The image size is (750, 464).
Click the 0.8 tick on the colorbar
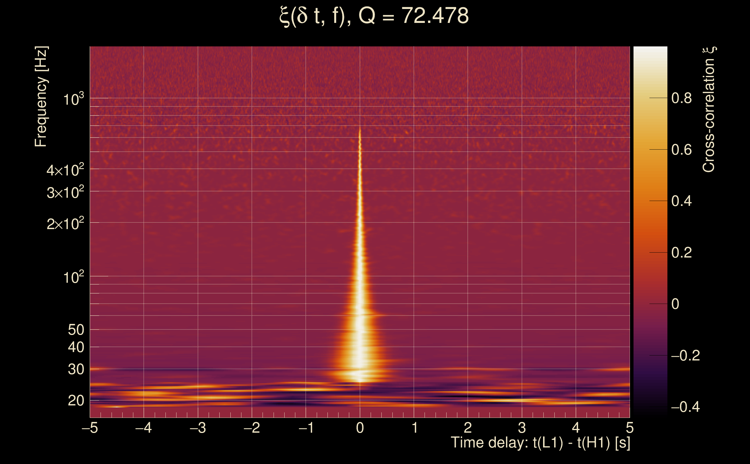click(x=681, y=98)
